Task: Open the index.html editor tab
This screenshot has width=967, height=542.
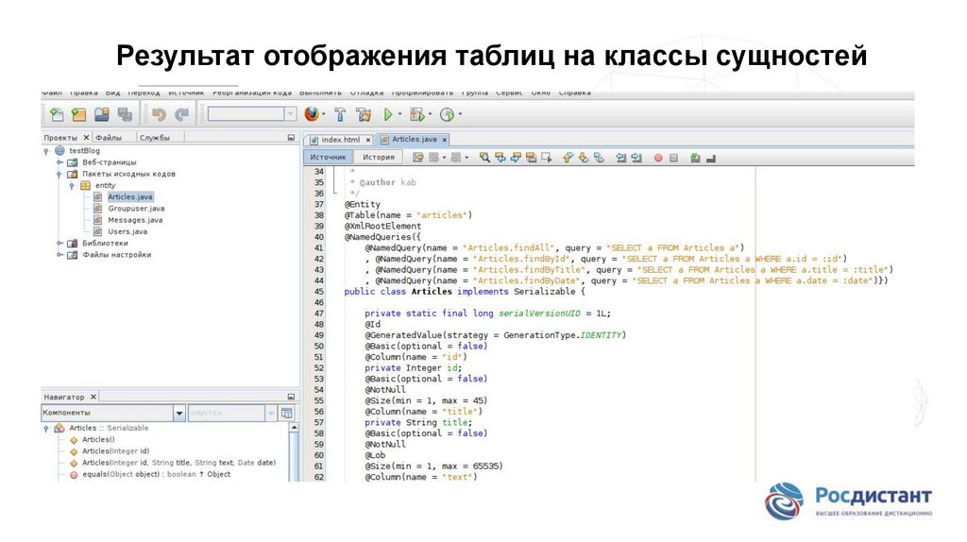Action: click(x=340, y=140)
